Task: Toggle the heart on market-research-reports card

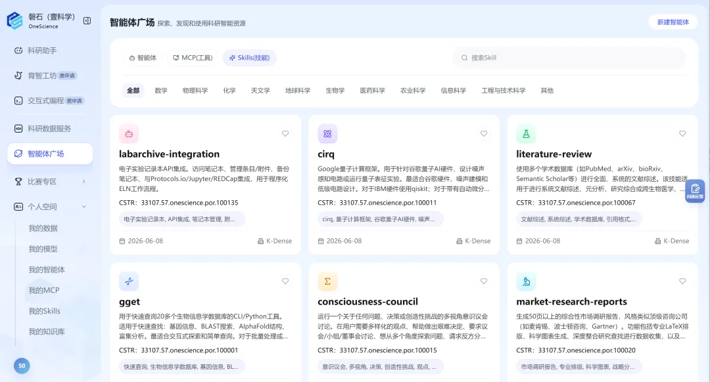Action: point(682,281)
